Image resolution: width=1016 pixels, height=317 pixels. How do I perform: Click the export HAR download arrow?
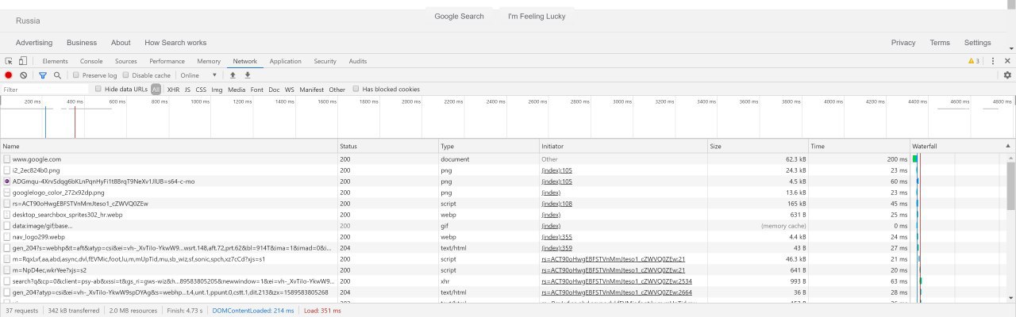click(x=248, y=75)
